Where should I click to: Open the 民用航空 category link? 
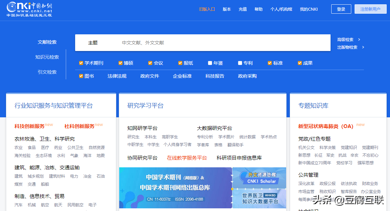pos(75,205)
